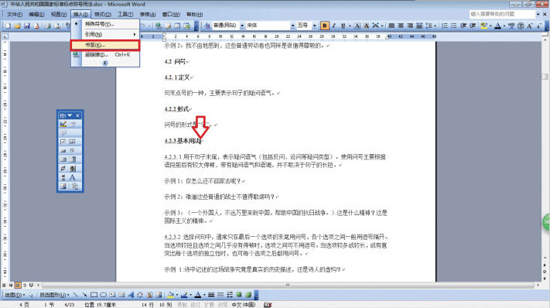Open the 格式(O) menu

coord(103,15)
